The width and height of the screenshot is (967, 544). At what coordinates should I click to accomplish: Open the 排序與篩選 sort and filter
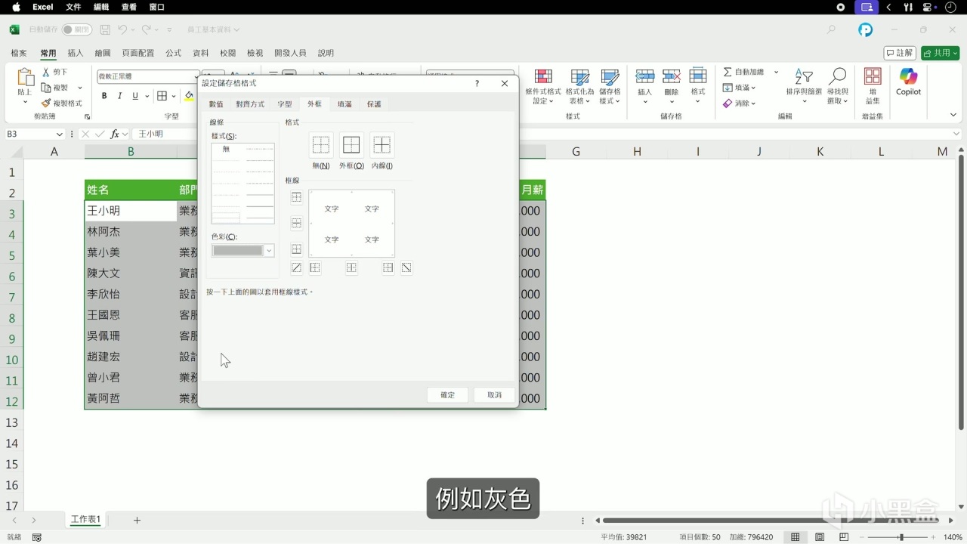pyautogui.click(x=804, y=86)
